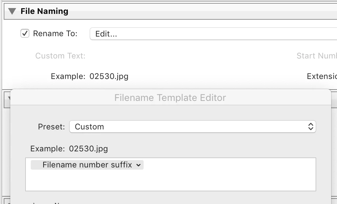
Task: Open the Rename To dropdown showing Edit...
Action: (212, 34)
